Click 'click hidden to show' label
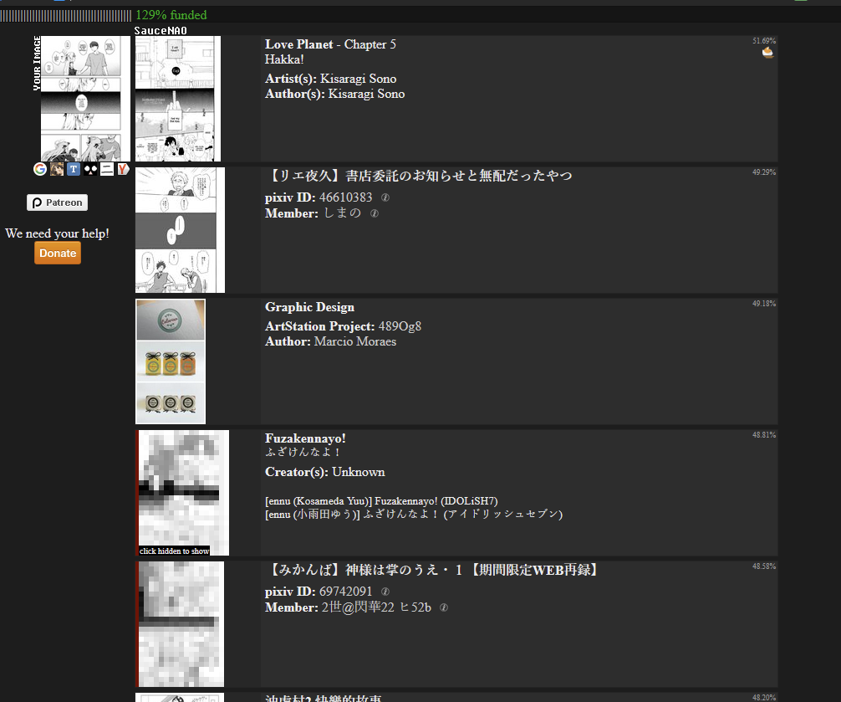Viewport: 841px width, 702px height. pos(175,551)
